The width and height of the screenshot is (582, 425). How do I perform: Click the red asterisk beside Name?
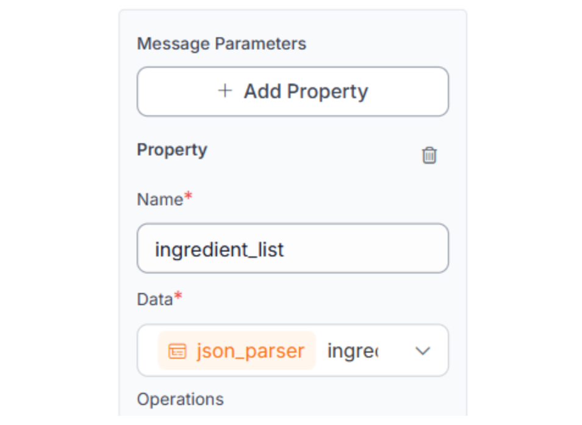coord(189,197)
